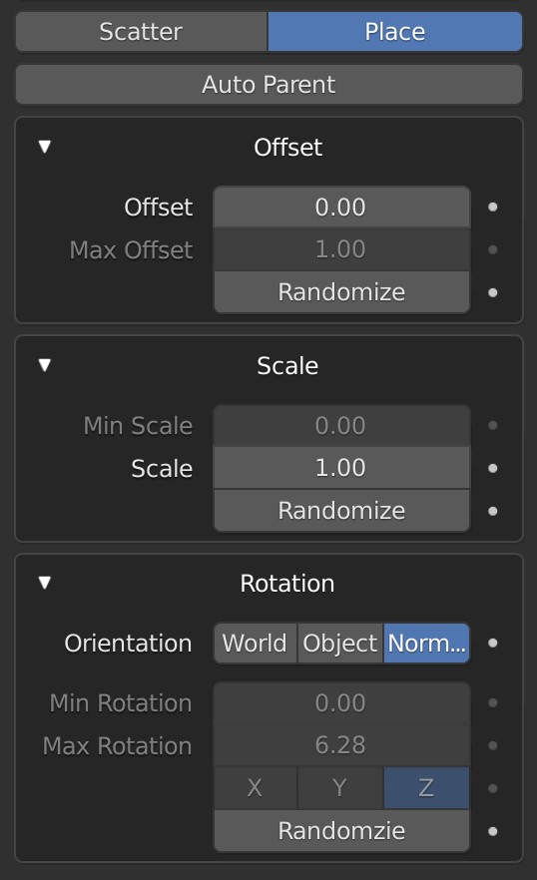The image size is (537, 880).
Task: Collapse the Rotation panel
Action: pyautogui.click(x=45, y=583)
